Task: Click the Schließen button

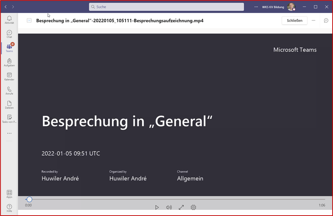Action: click(295, 21)
